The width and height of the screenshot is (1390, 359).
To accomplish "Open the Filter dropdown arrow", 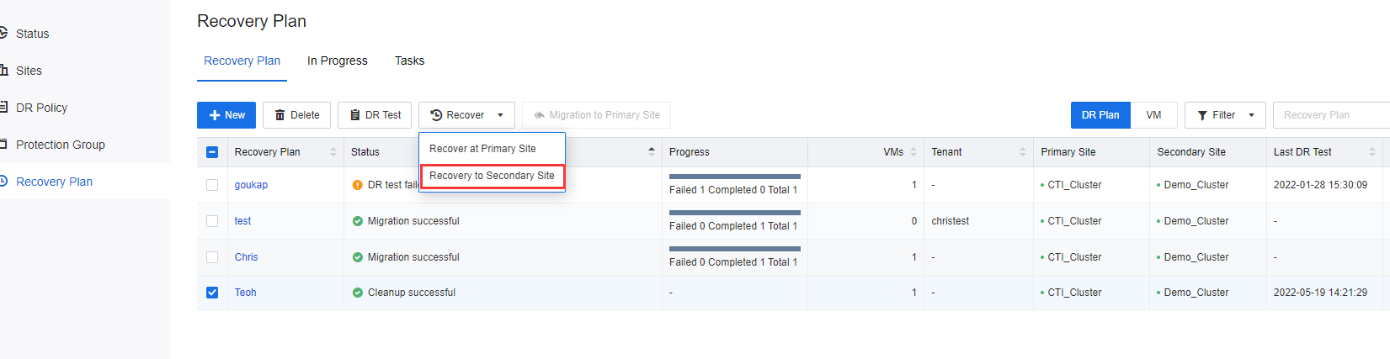I will 1251,115.
